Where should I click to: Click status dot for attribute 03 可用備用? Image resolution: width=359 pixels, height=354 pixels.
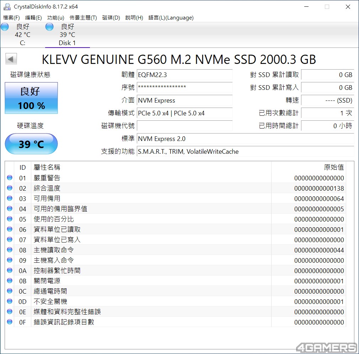point(10,198)
